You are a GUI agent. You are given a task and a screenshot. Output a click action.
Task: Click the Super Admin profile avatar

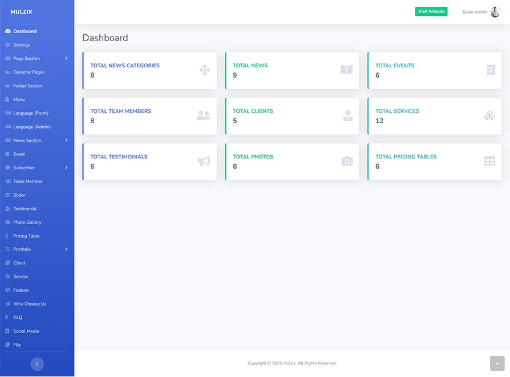coord(495,12)
